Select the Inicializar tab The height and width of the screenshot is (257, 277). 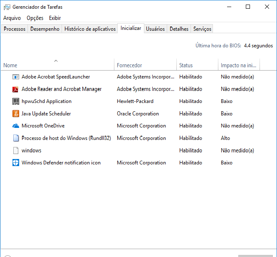131,28
